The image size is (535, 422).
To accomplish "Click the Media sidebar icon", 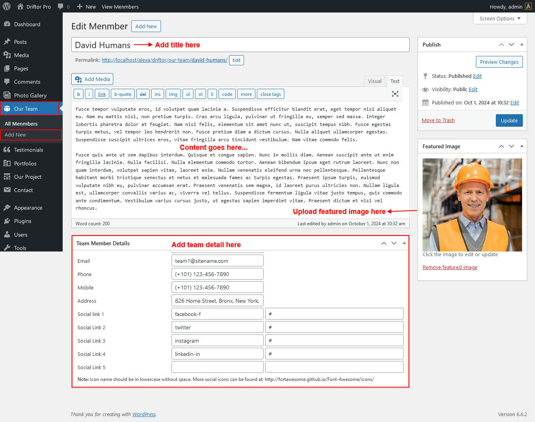I will (x=7, y=55).
